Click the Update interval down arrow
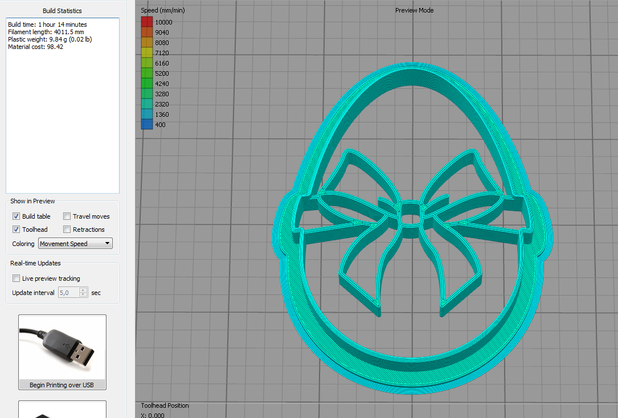 pyautogui.click(x=83, y=295)
